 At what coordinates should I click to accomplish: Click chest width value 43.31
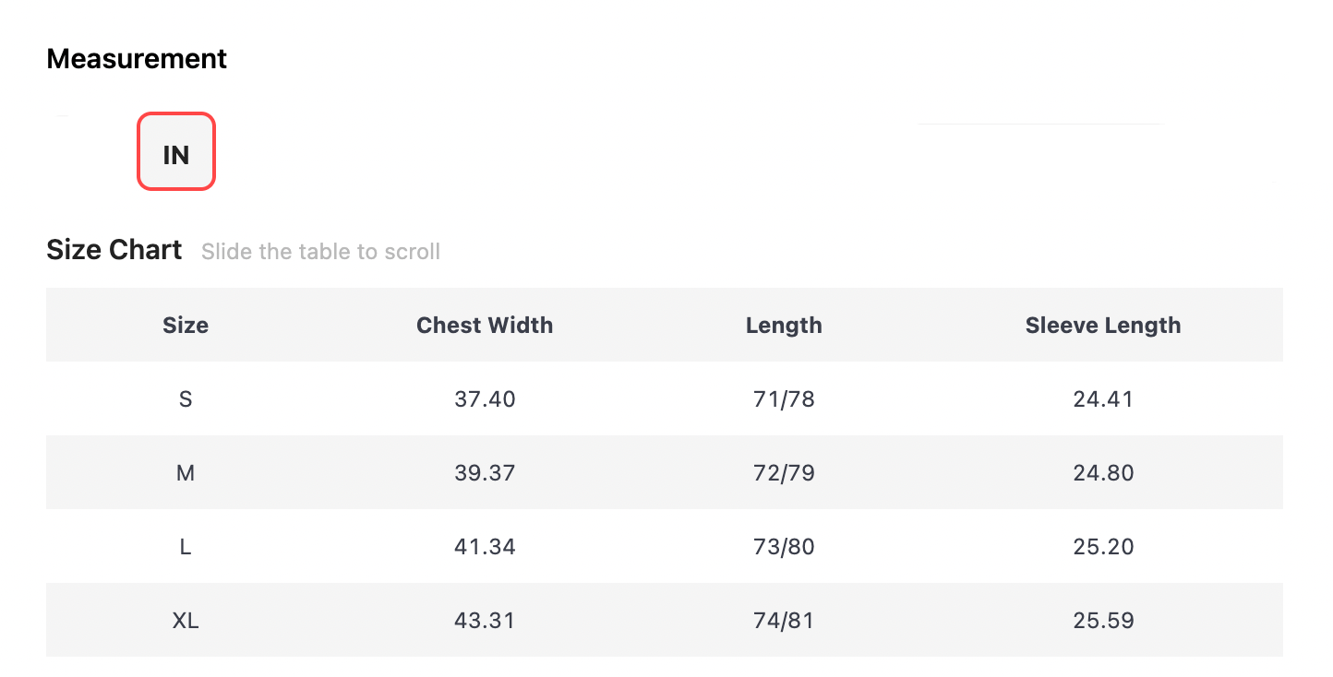485,620
